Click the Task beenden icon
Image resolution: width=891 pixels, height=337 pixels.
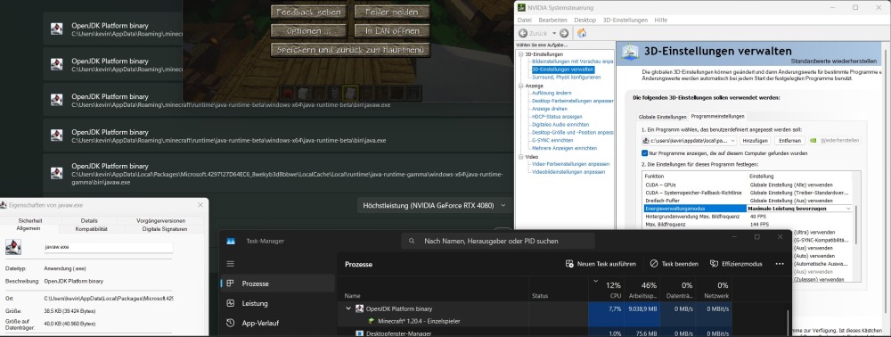coord(653,264)
